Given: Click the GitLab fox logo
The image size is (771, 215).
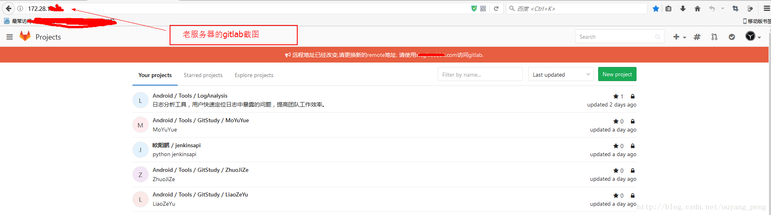Looking at the screenshot, I should pos(25,36).
